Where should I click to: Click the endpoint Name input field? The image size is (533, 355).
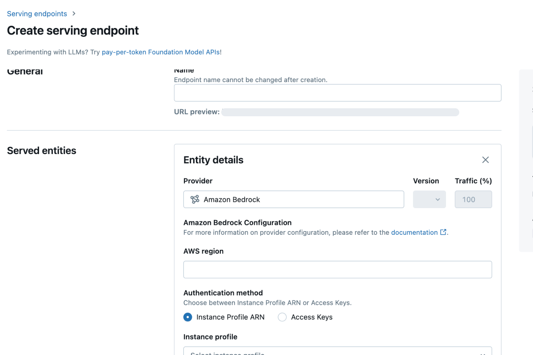pyautogui.click(x=338, y=93)
